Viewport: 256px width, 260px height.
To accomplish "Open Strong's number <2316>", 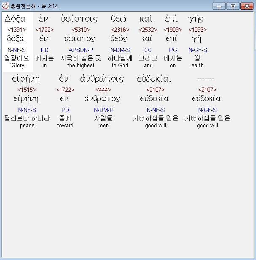I will pyautogui.click(x=120, y=30).
